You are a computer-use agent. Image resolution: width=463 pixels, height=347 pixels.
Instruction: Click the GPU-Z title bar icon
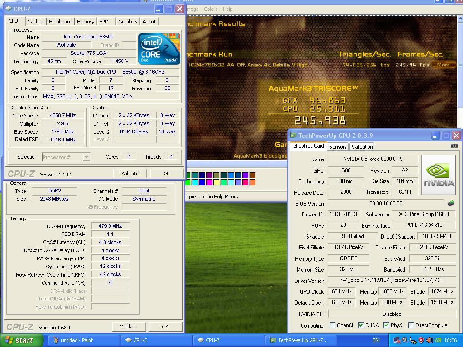(x=293, y=136)
